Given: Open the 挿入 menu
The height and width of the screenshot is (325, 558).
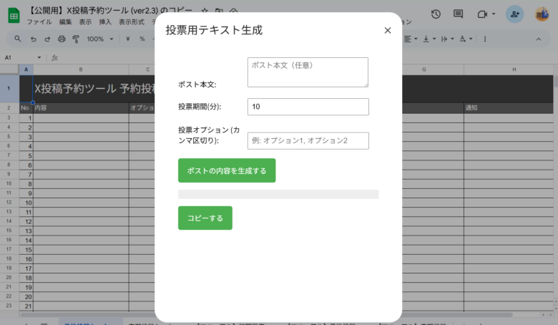Looking at the screenshot, I should tap(105, 22).
